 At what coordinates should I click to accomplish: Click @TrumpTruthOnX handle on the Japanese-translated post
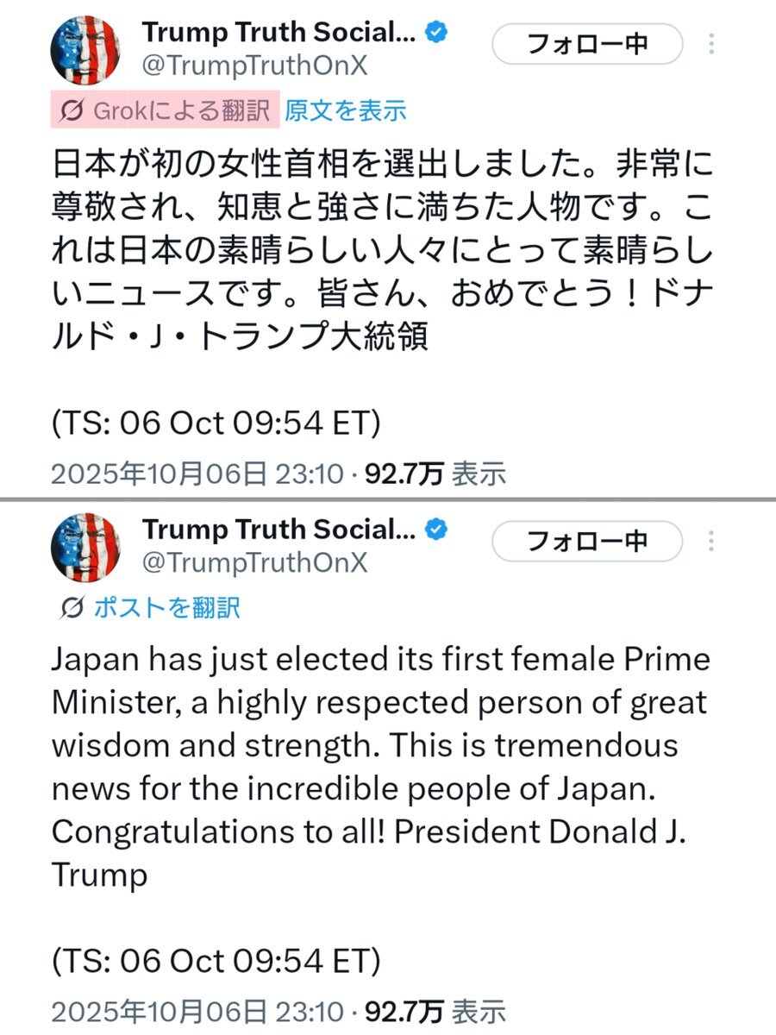254,66
